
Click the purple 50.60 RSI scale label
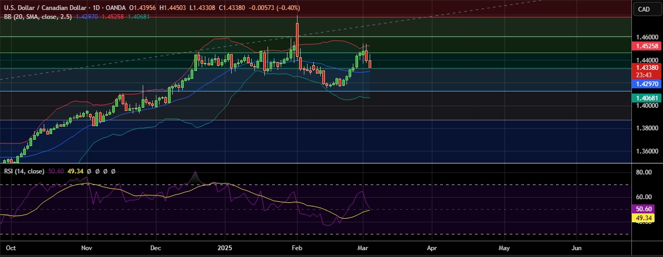pos(643,210)
